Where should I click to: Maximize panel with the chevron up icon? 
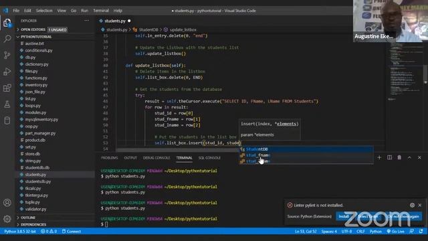pos(409,157)
